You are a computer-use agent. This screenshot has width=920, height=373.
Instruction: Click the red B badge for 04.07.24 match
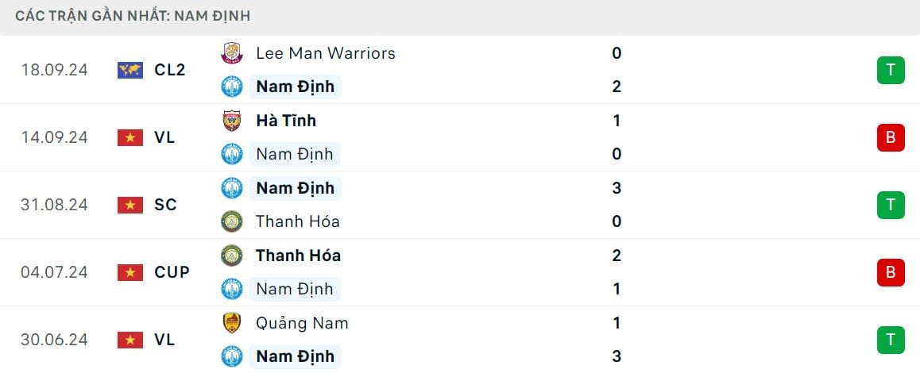(x=890, y=272)
